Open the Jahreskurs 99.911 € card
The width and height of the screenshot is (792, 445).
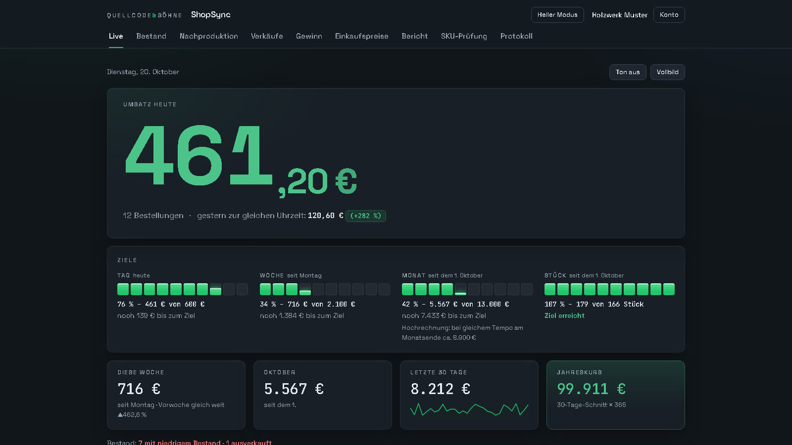(616, 395)
